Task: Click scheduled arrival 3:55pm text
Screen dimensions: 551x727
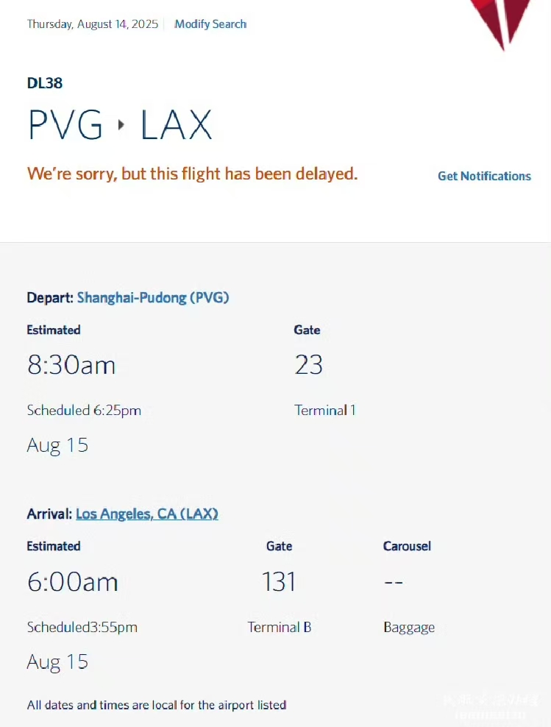Action: pyautogui.click(x=82, y=628)
